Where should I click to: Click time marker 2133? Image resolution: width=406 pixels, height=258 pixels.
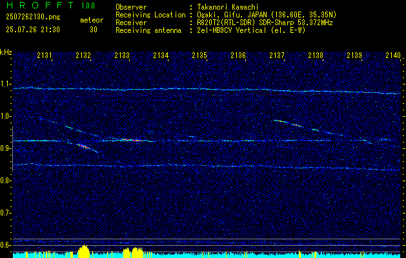click(122, 55)
